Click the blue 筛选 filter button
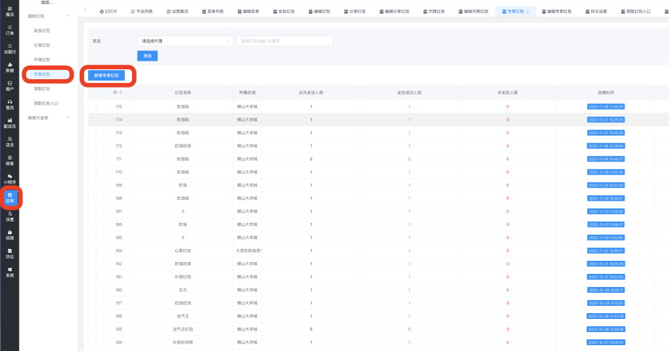Image resolution: width=669 pixels, height=351 pixels. (147, 56)
